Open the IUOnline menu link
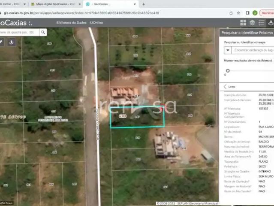274x206 pixels. 96,23
